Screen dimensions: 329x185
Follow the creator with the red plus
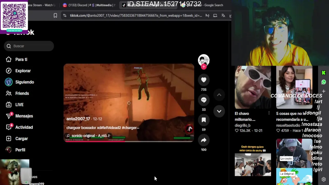[204, 67]
